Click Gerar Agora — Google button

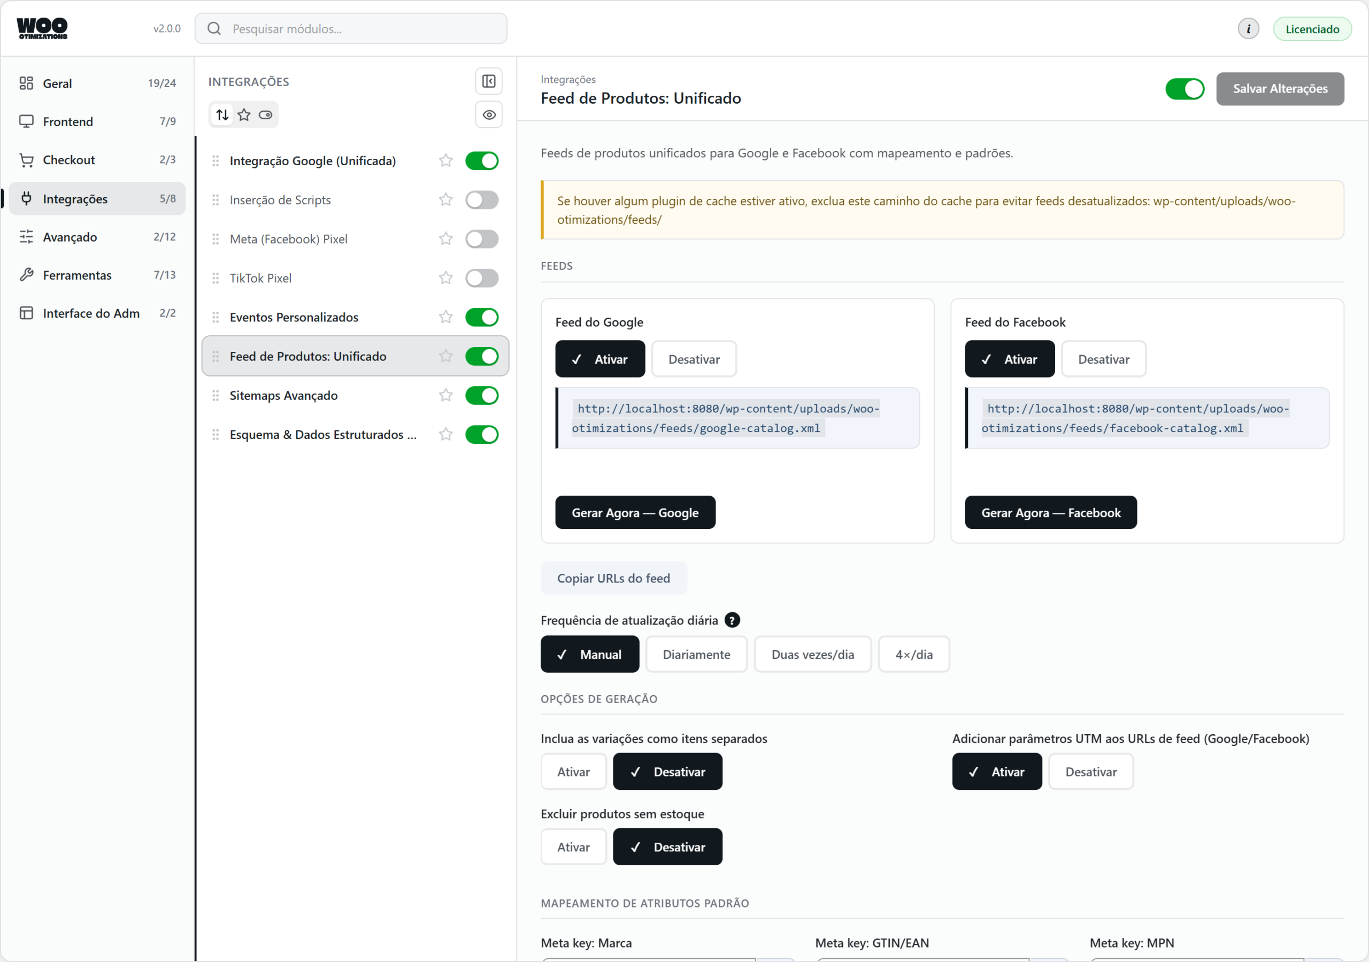click(635, 512)
